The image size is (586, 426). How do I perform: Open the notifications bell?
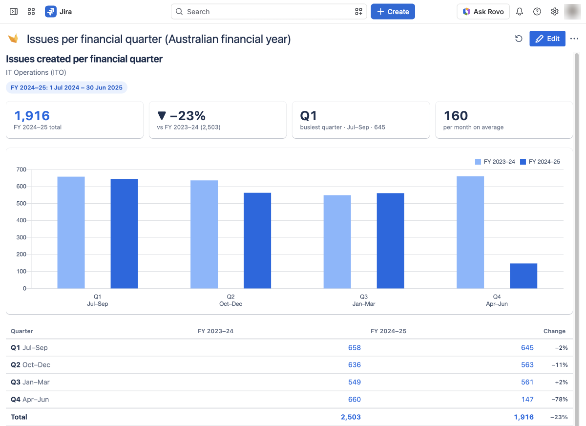tap(520, 11)
